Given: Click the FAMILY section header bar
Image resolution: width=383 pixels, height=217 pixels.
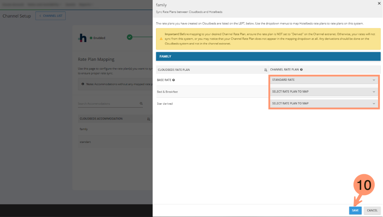Looking at the screenshot, I should click(268, 56).
